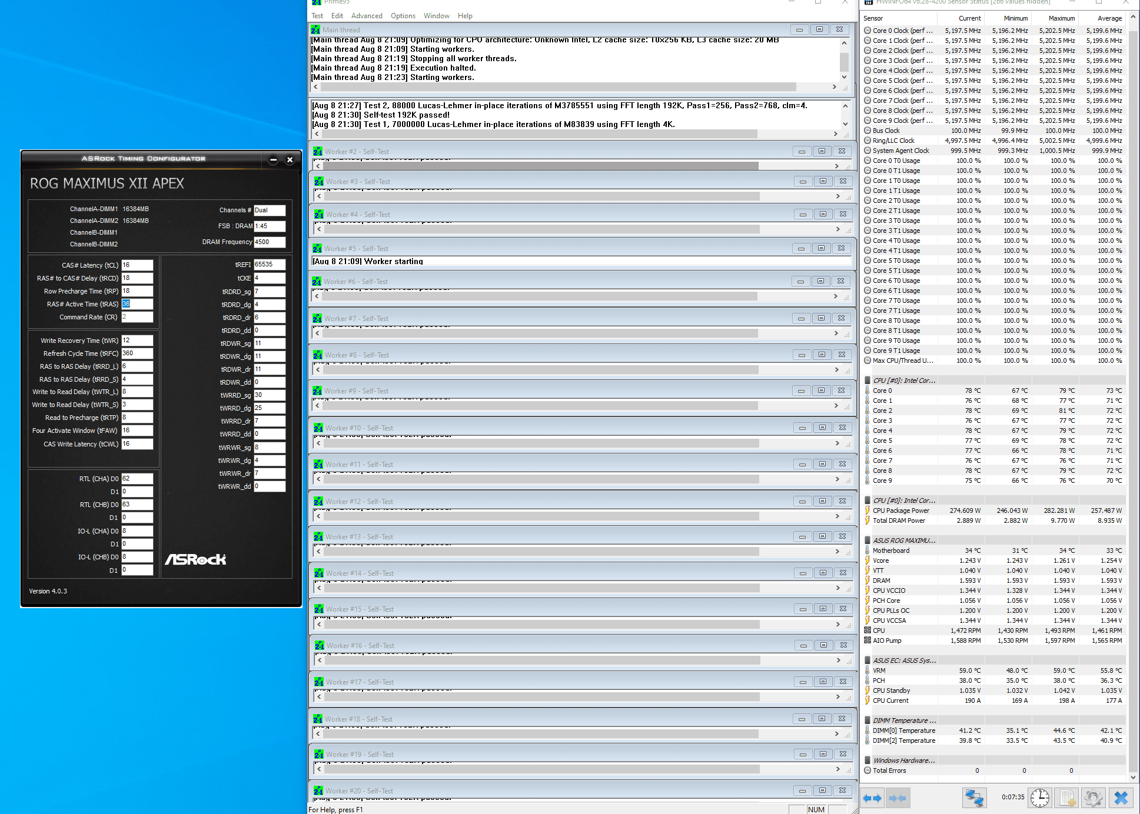Click the Worker #20 Self-Test window icon
Viewport: 1140px width, 814px height.
318,791
